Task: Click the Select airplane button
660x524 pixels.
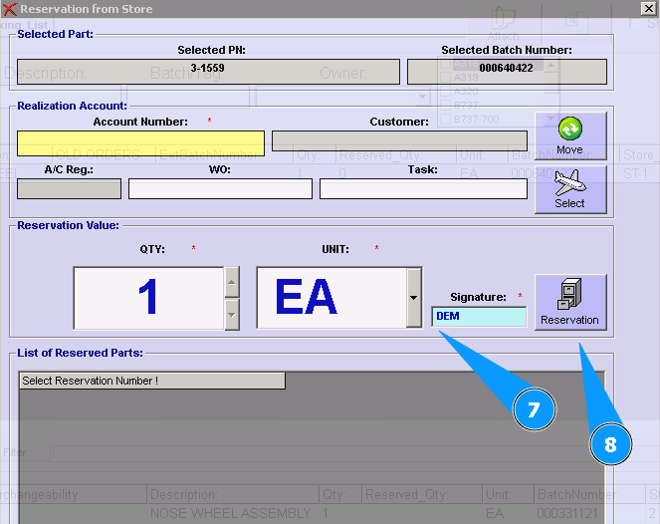Action: pos(569,188)
